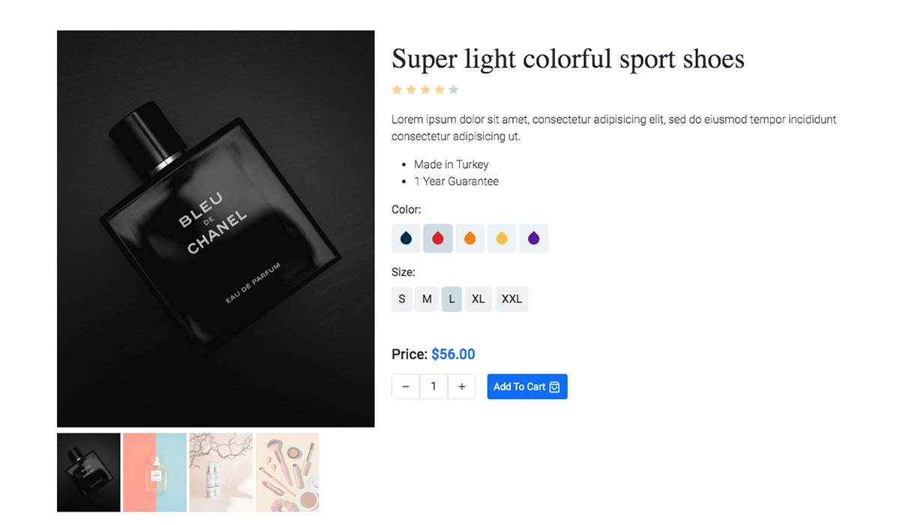This screenshot has height=525, width=900.
Task: Select size M option
Action: [x=427, y=299]
